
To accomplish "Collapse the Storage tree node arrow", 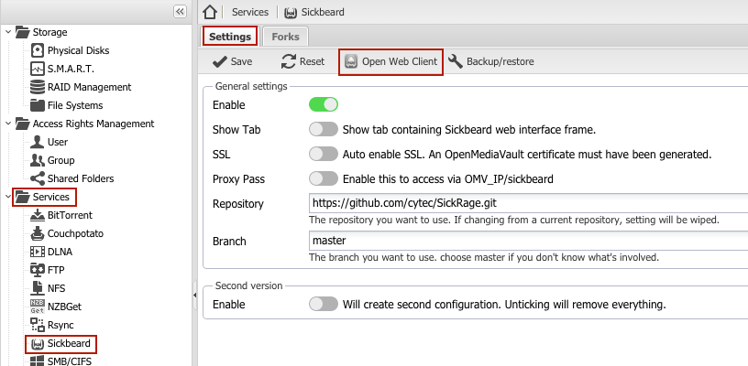I will 8,32.
